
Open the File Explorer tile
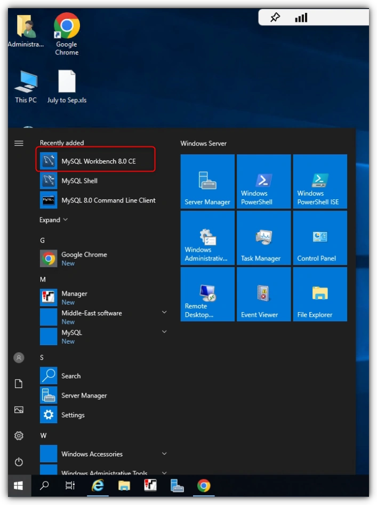pos(320,294)
